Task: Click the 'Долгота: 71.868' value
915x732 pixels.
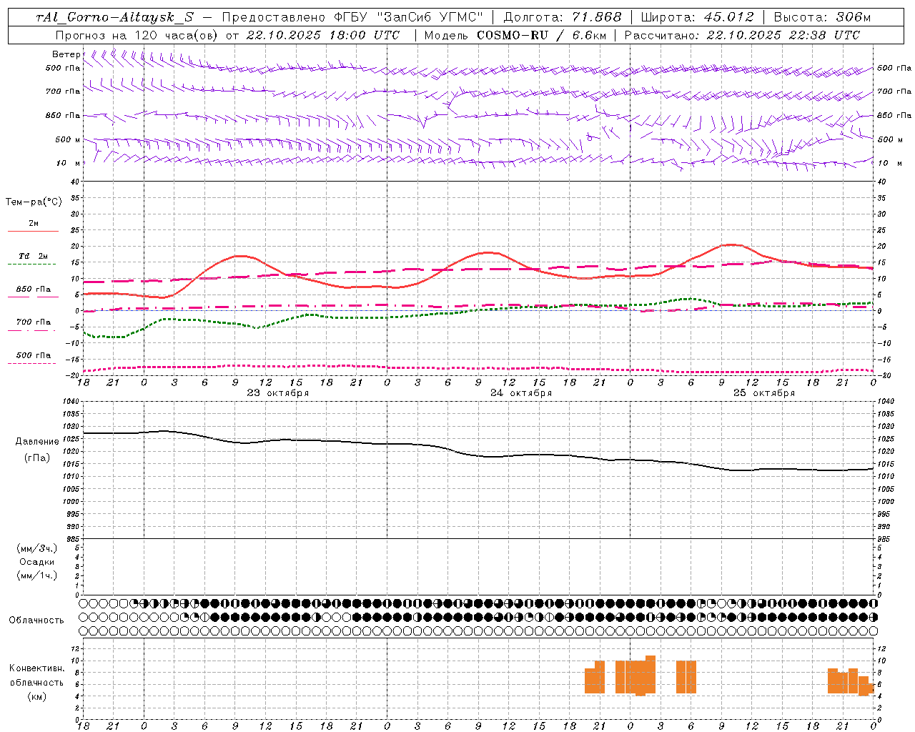Action: click(x=563, y=17)
